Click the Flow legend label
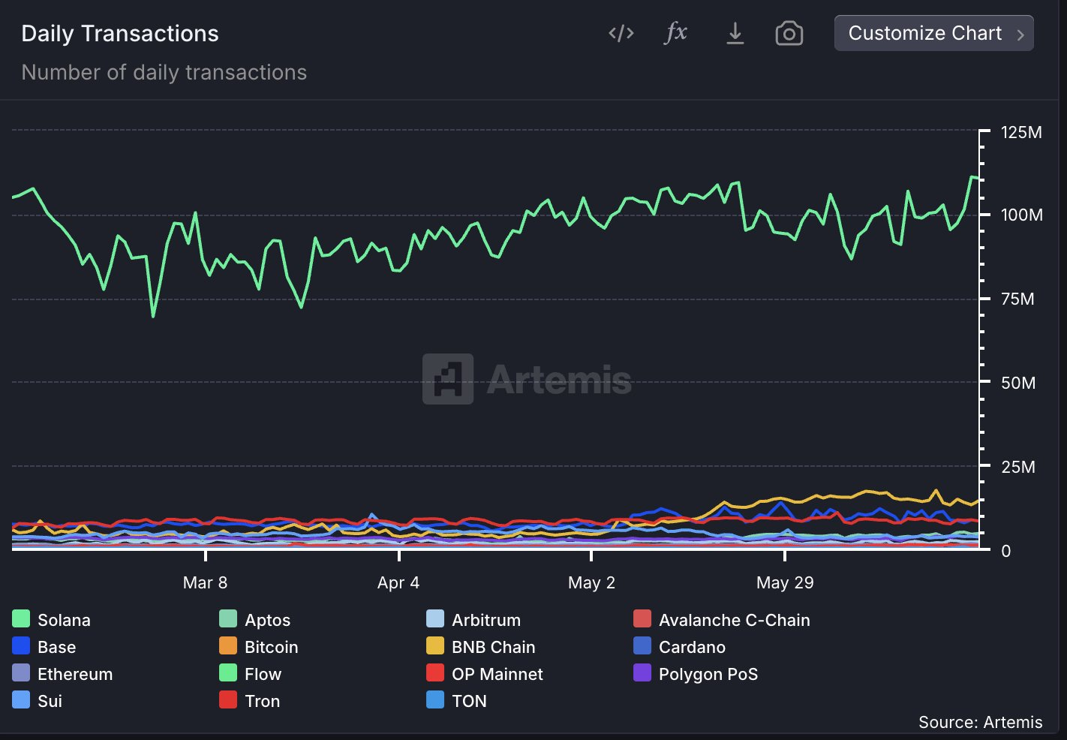This screenshot has height=740, width=1067. (x=263, y=674)
